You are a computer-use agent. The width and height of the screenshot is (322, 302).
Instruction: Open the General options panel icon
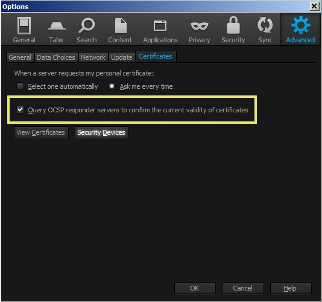point(24,26)
